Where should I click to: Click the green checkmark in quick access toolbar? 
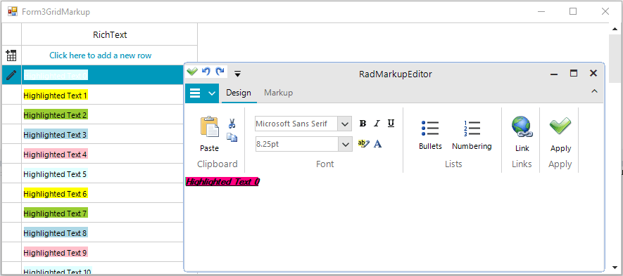tap(192, 72)
